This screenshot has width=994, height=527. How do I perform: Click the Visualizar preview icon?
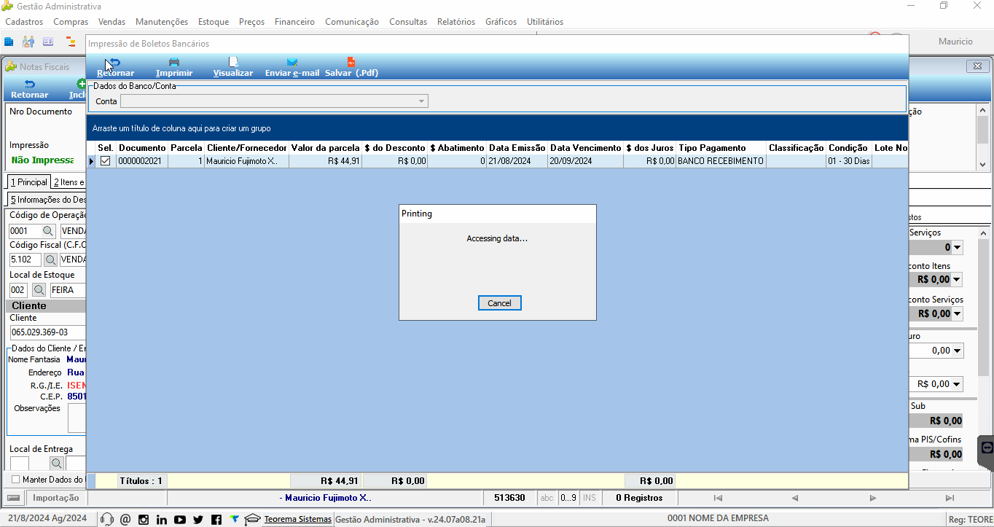[x=233, y=63]
